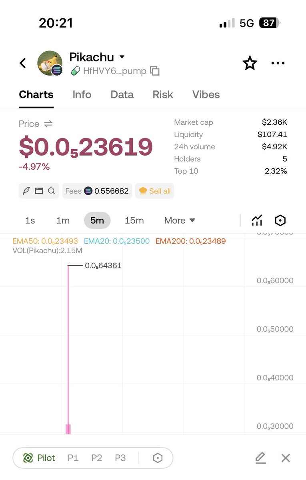Select the 15m timeframe
The image size is (306, 480).
pyautogui.click(x=134, y=220)
